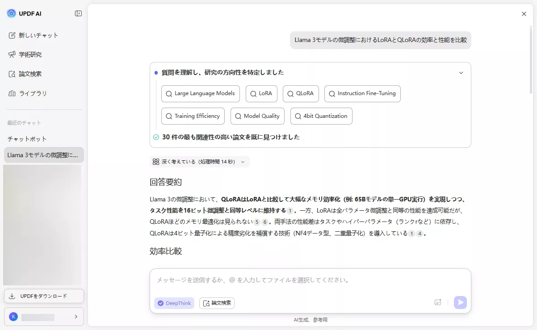Click the QLoRA search keyword chip
Viewport: 537px width, 330px height.
click(x=301, y=93)
